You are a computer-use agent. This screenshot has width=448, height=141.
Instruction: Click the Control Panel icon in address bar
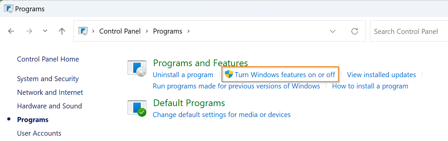click(x=83, y=31)
